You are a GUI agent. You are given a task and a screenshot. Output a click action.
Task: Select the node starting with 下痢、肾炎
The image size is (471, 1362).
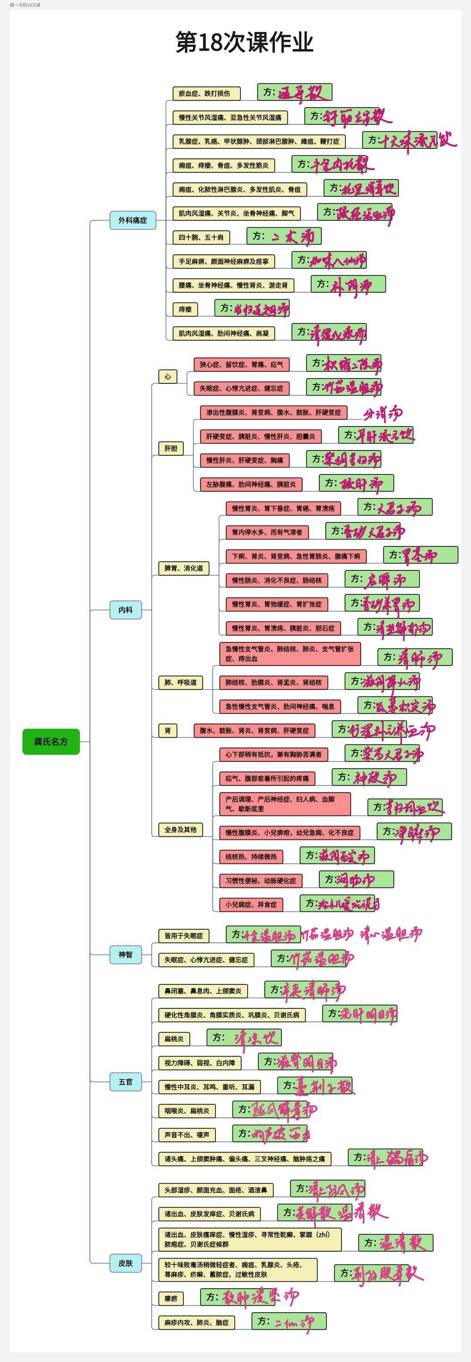[x=296, y=556]
